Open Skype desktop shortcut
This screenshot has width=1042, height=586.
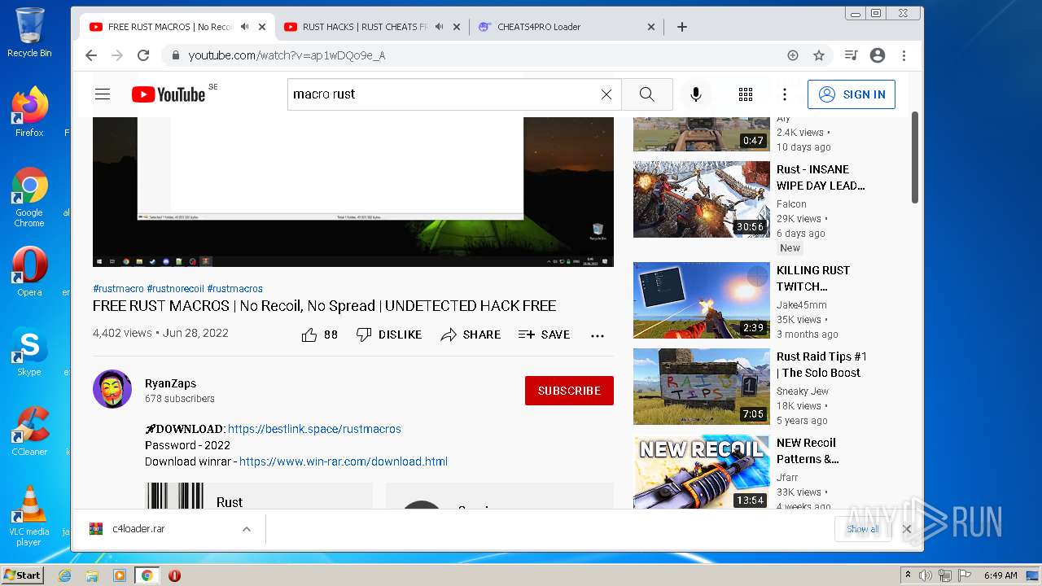tap(29, 352)
